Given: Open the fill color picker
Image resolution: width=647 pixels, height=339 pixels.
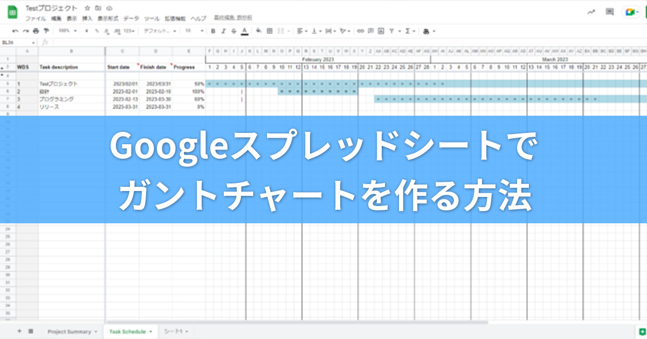Looking at the screenshot, I should [258, 31].
